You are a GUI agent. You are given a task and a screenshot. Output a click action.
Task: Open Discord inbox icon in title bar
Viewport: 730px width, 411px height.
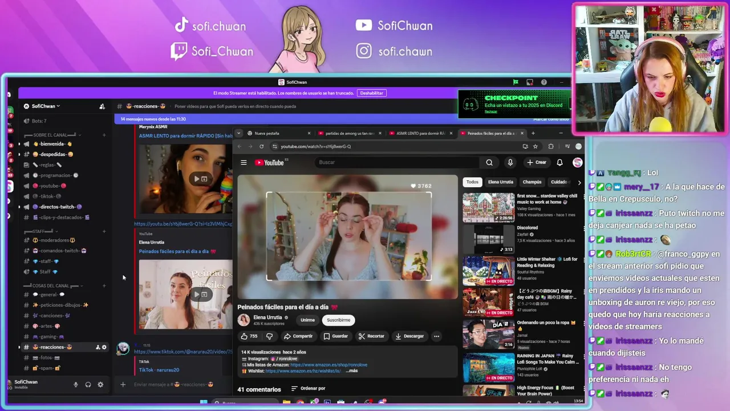coord(530,82)
